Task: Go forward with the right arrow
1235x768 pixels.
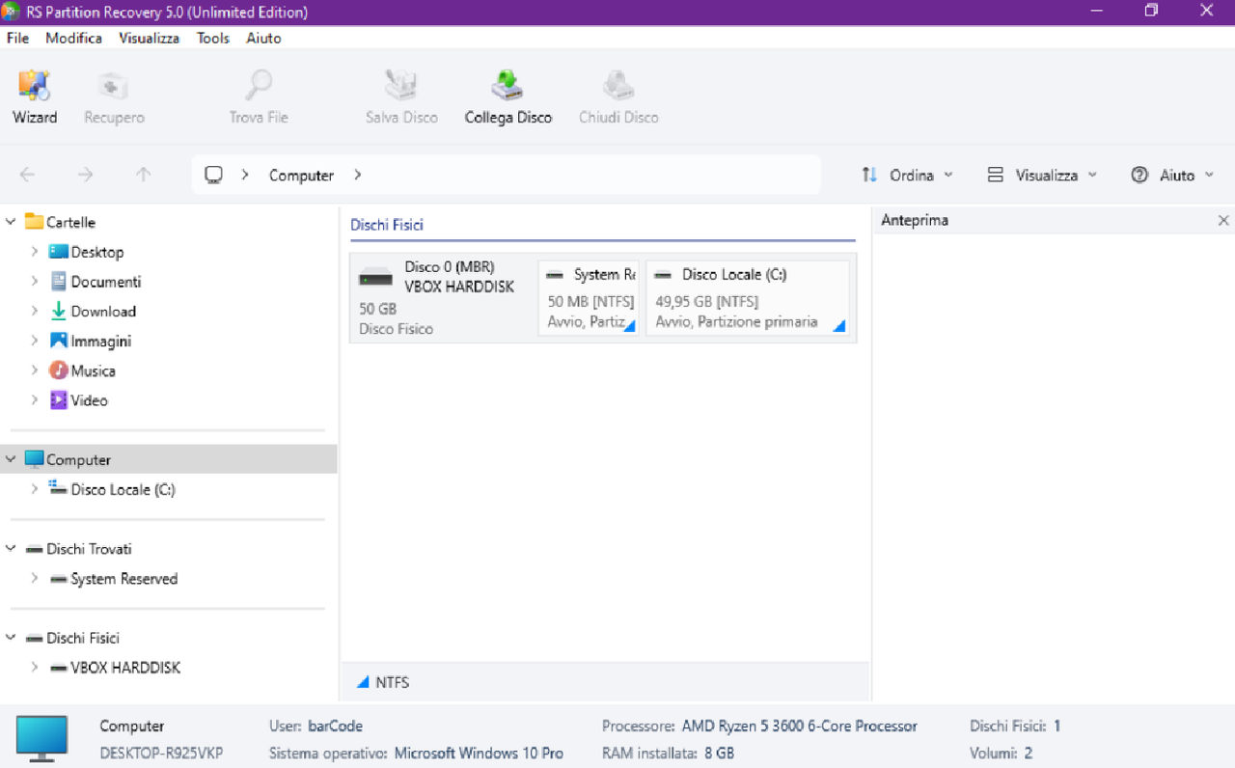Action: [x=85, y=175]
